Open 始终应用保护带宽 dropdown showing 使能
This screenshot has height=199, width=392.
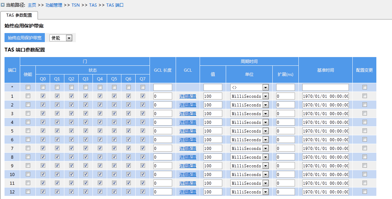(61, 38)
